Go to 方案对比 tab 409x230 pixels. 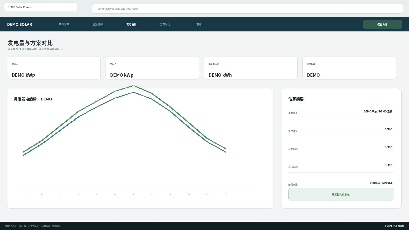point(165,24)
